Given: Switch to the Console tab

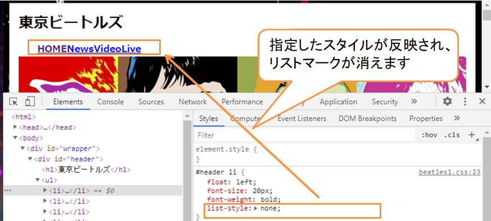Looking at the screenshot, I should pyautogui.click(x=110, y=102).
